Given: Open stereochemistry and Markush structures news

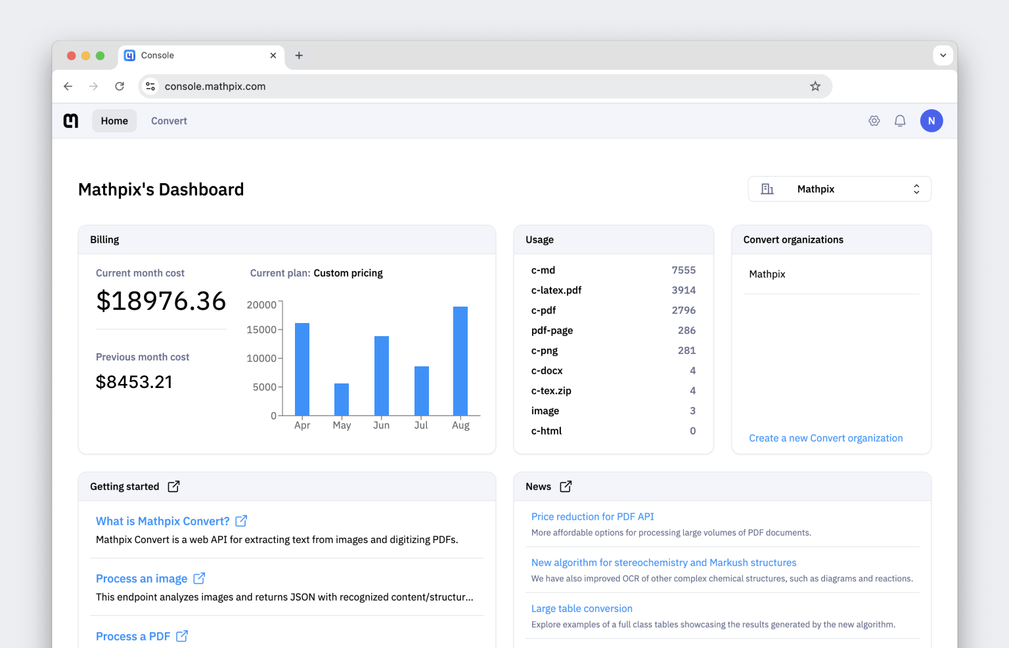Looking at the screenshot, I should tap(663, 563).
